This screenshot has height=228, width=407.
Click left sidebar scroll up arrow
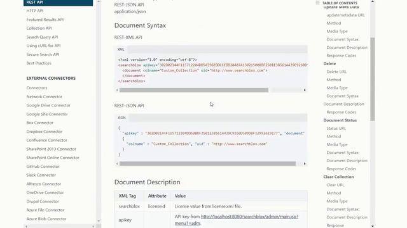99,1
